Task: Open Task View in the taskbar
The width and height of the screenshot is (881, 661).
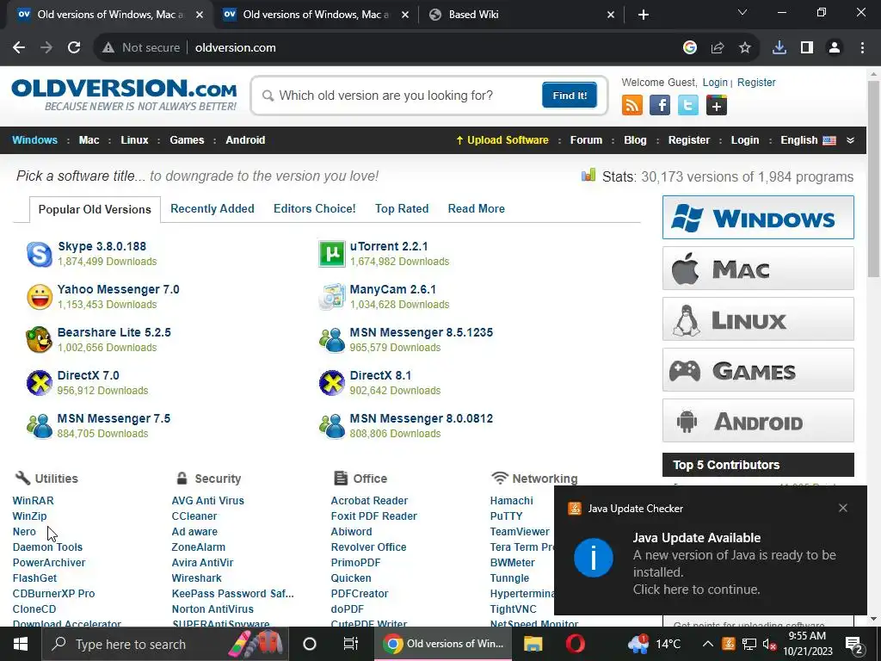Action: 351,644
